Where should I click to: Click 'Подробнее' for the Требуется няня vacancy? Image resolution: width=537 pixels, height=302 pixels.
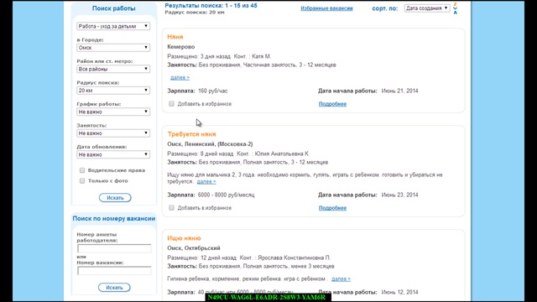point(332,208)
